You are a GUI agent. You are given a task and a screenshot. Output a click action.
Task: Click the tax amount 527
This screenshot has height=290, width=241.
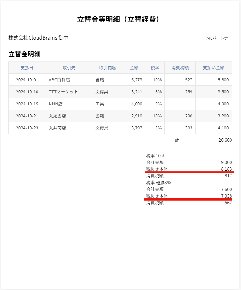click(189, 80)
